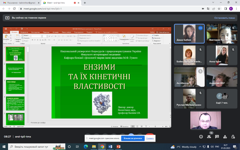
Task: Open font name combo box in PowerPoint
Action: pos(37,36)
